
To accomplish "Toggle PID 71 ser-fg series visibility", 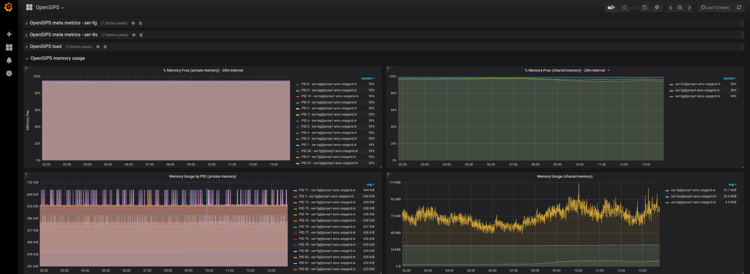I will (327, 190).
